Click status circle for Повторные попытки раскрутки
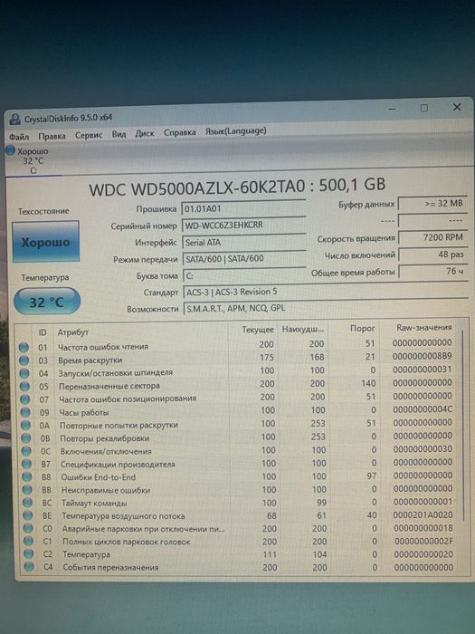 coord(26,426)
